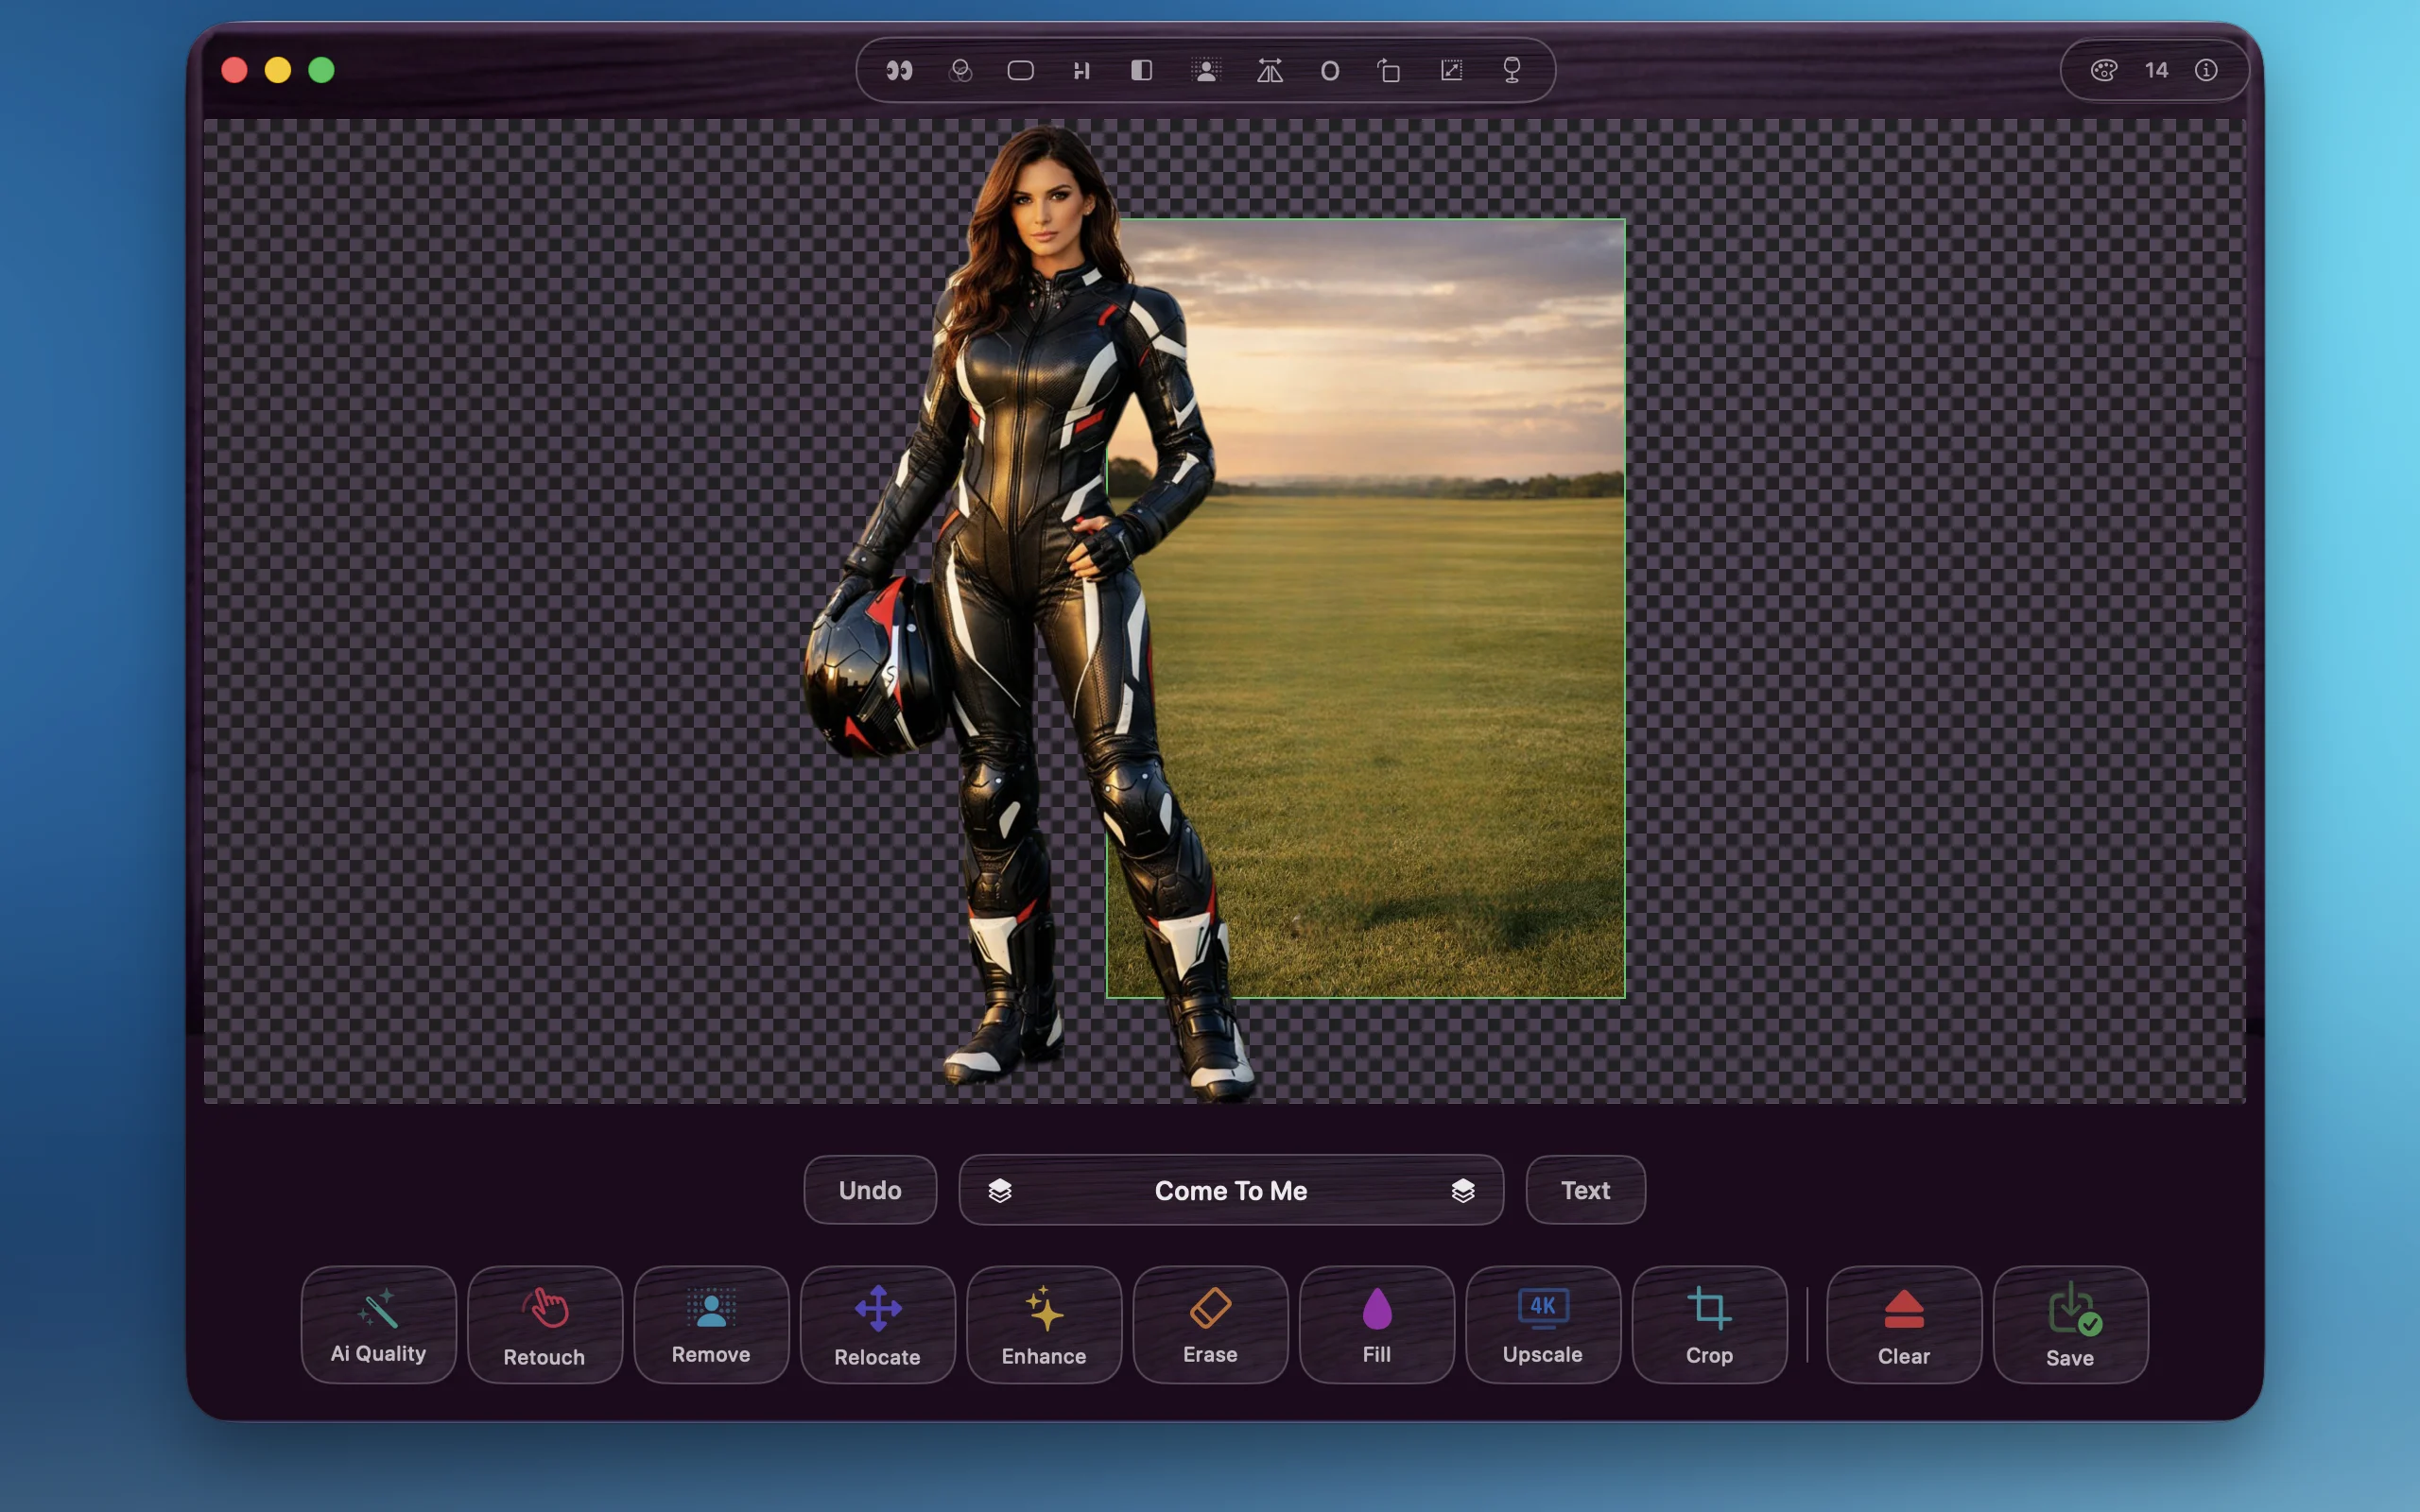
Task: Select the Relocate tool
Action: (x=877, y=1324)
